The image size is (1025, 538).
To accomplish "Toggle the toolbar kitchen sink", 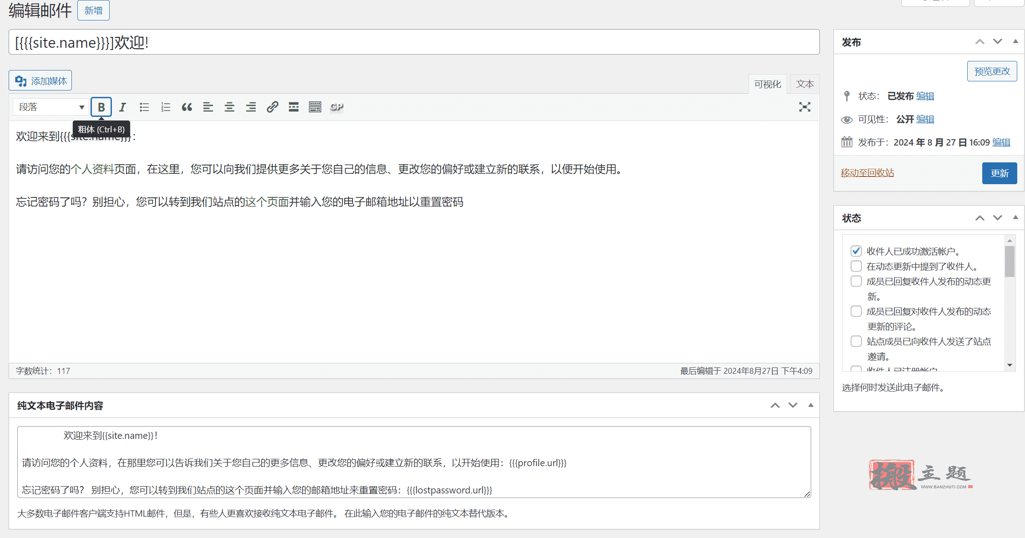I will pos(315,107).
